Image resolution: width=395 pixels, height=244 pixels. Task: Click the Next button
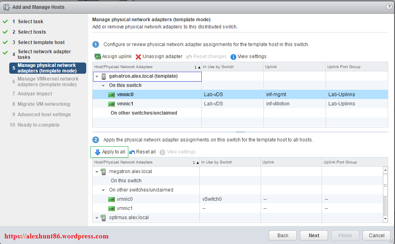coord(314,235)
